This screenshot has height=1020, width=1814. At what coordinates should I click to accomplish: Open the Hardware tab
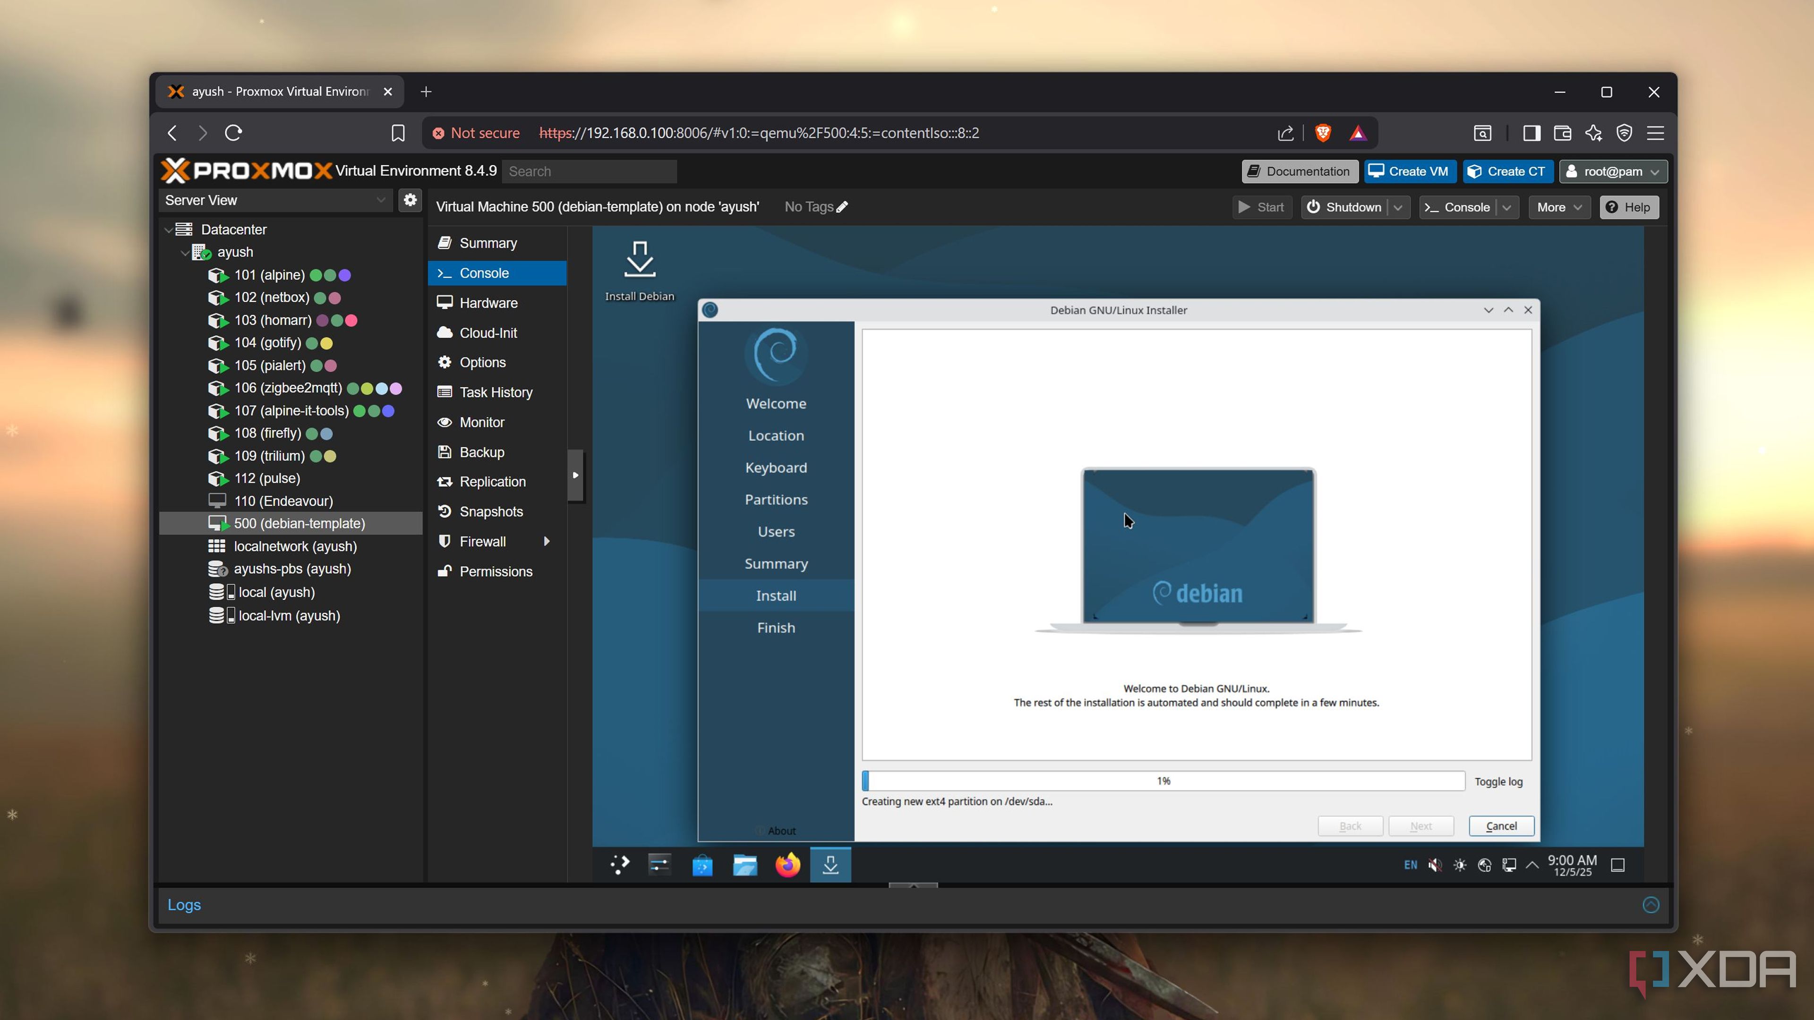(x=488, y=303)
